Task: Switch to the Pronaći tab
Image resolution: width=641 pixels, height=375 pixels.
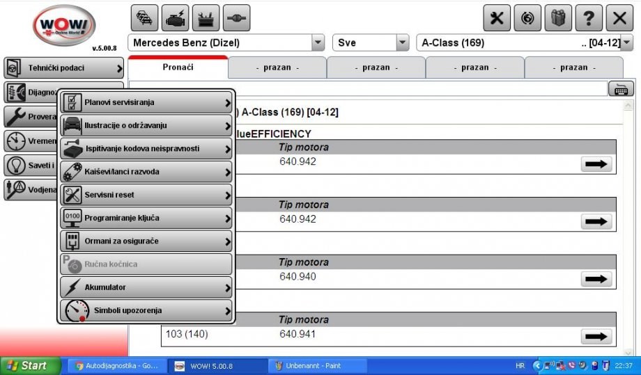Action: (x=178, y=67)
